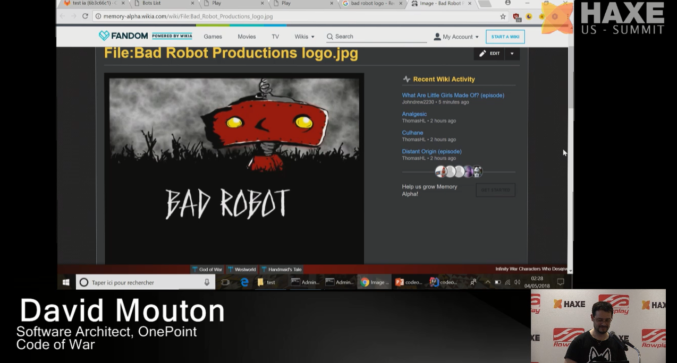Screen dimensions: 677x363
Task: Click the greyed GET STARTED button
Action: click(x=495, y=190)
